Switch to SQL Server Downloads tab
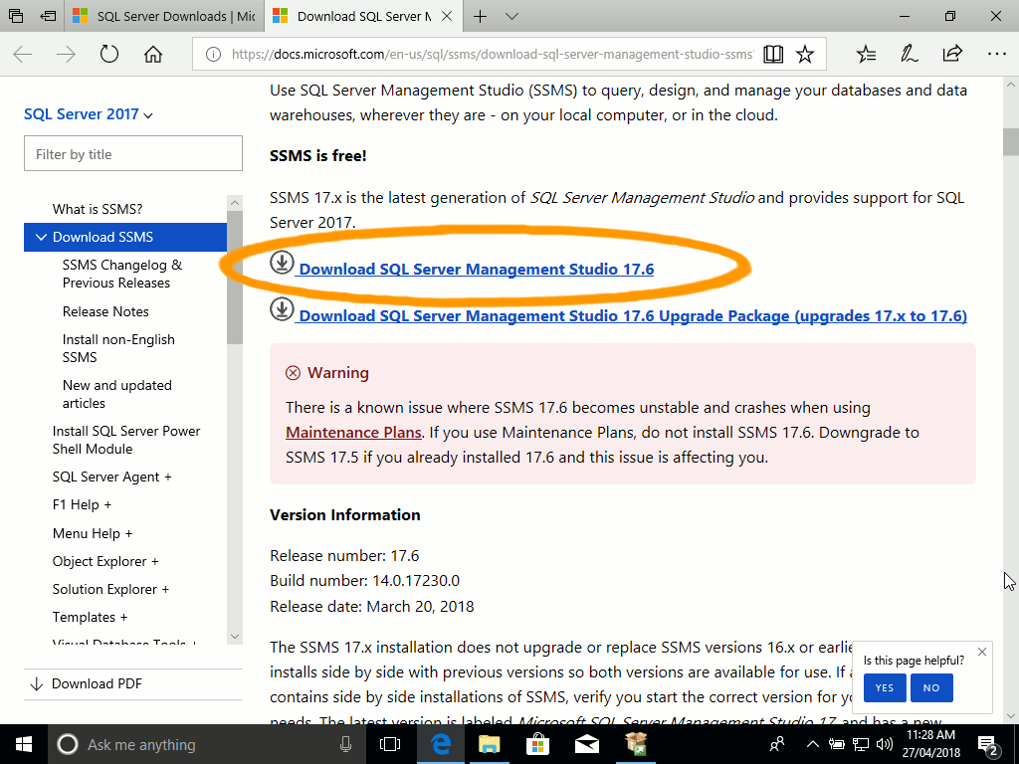 [x=164, y=16]
